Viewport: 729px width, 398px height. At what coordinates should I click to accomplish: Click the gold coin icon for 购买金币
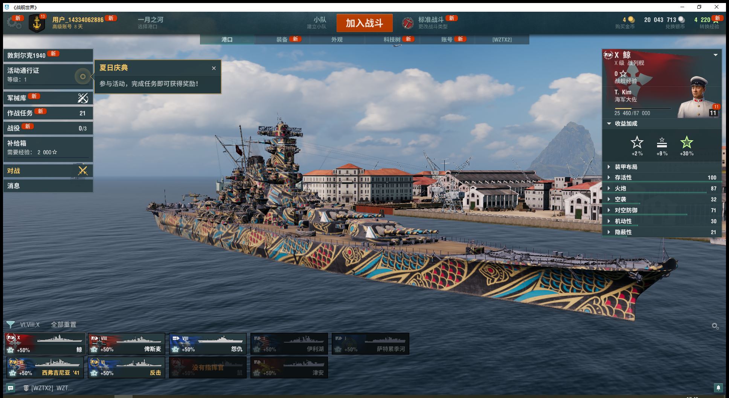631,20
